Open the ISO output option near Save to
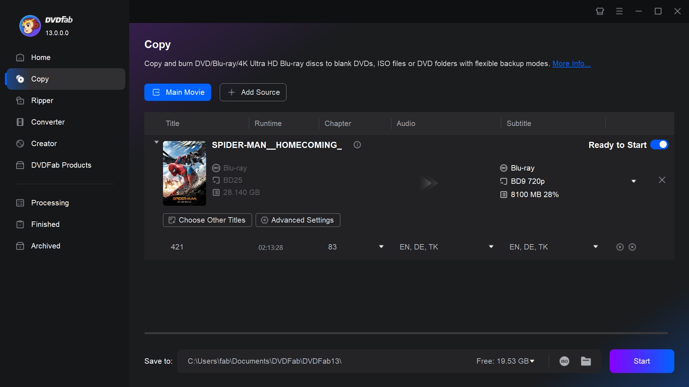Image resolution: width=689 pixels, height=387 pixels. point(564,361)
